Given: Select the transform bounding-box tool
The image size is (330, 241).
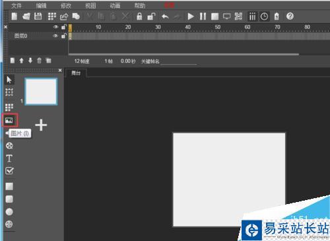Looking at the screenshot, I should pos(9,92).
